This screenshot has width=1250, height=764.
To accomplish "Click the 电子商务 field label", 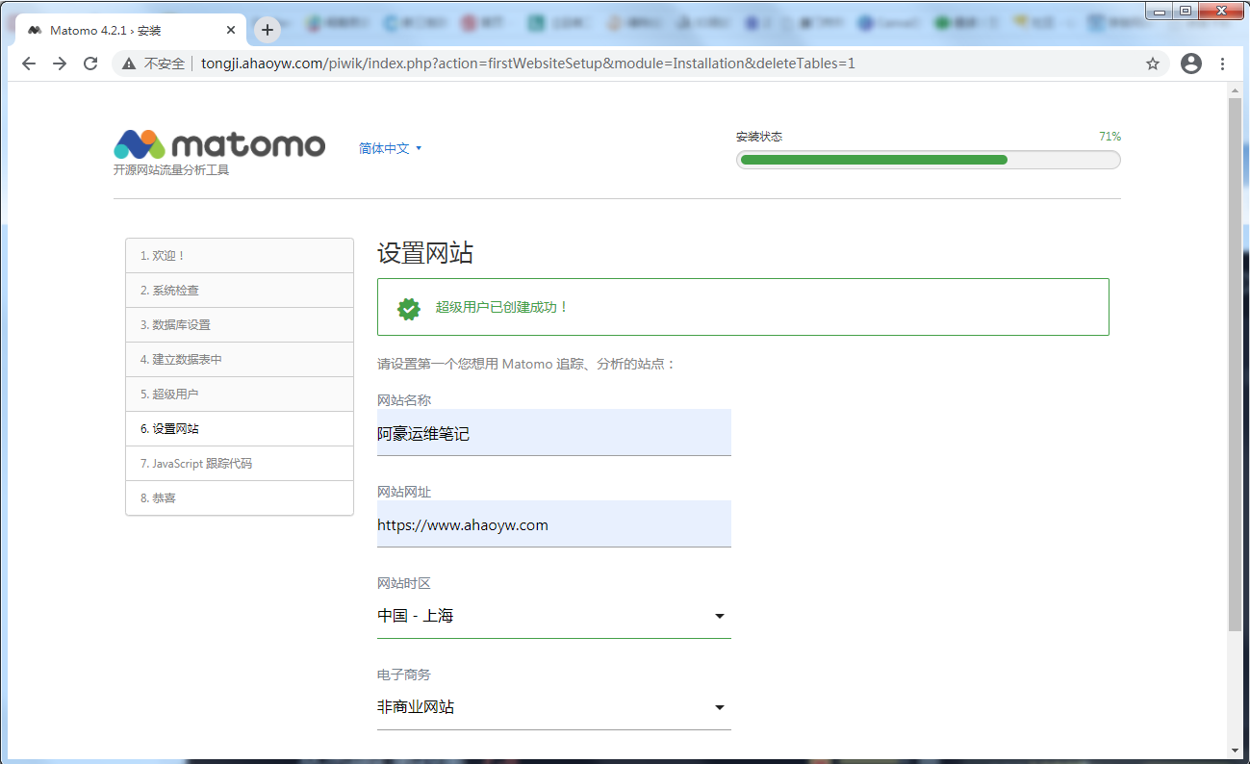I will [x=404, y=675].
